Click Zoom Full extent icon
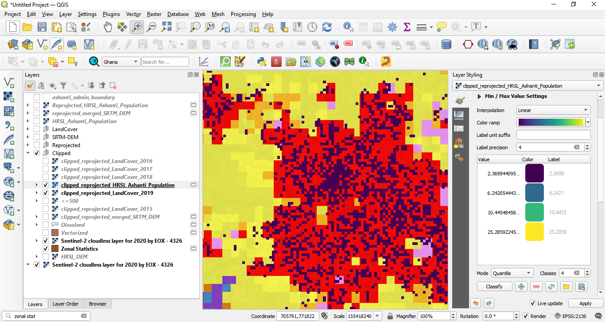This screenshot has height=322, width=605. coord(166,27)
